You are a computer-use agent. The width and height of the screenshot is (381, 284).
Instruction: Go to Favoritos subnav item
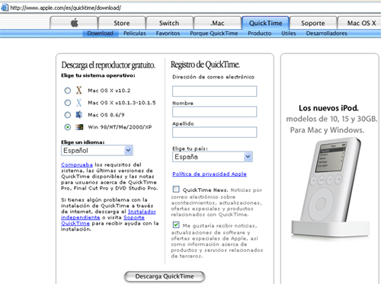pyautogui.click(x=168, y=34)
